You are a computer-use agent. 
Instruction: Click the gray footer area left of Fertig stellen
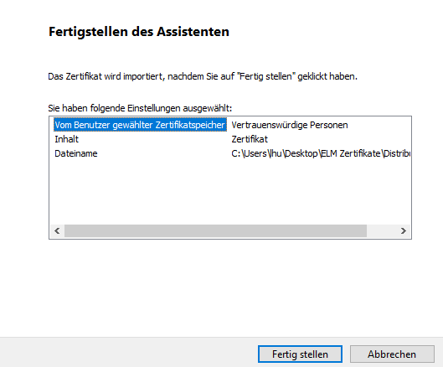(127, 352)
